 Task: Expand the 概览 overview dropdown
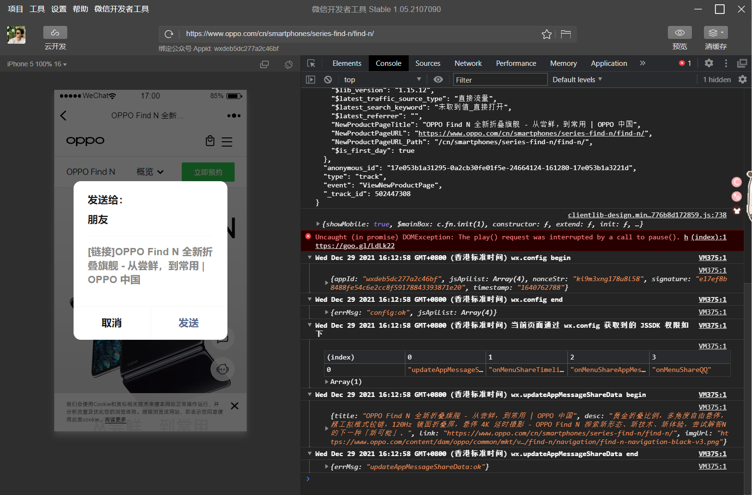150,172
